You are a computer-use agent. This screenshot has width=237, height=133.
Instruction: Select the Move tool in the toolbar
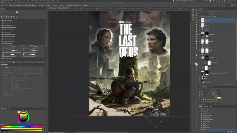(x=197, y=10)
